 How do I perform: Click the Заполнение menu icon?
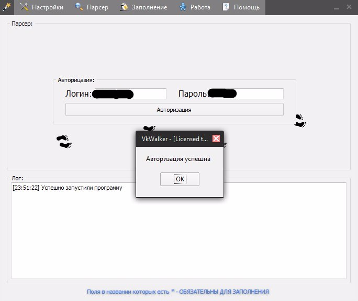point(124,7)
